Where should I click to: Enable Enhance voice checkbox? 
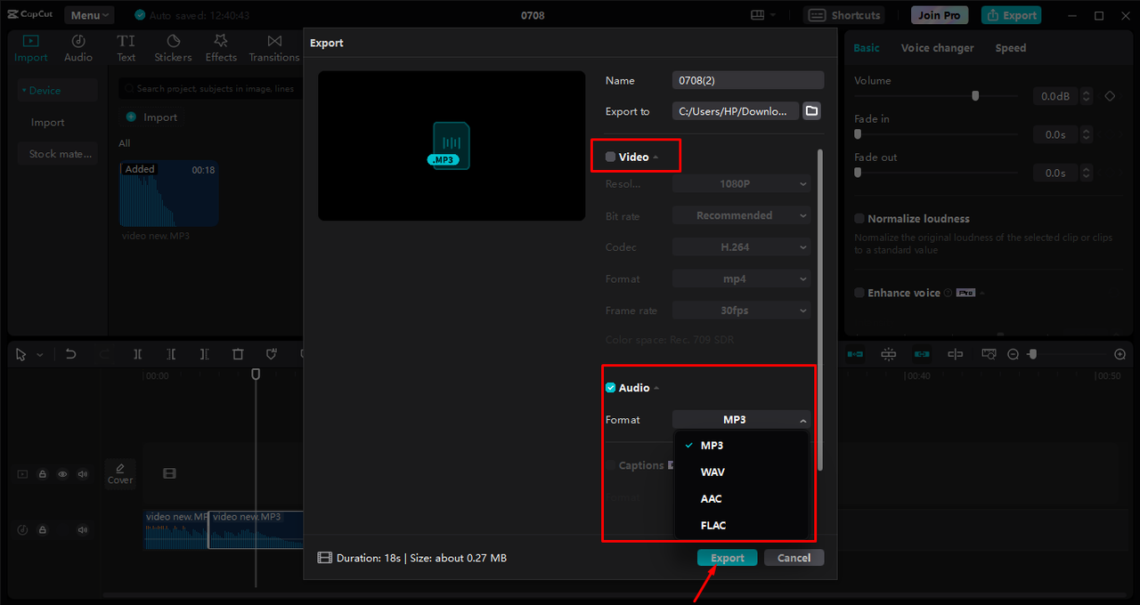859,293
